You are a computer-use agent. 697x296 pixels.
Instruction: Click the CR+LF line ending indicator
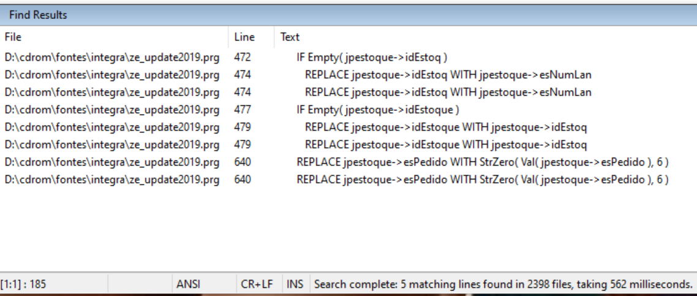257,284
